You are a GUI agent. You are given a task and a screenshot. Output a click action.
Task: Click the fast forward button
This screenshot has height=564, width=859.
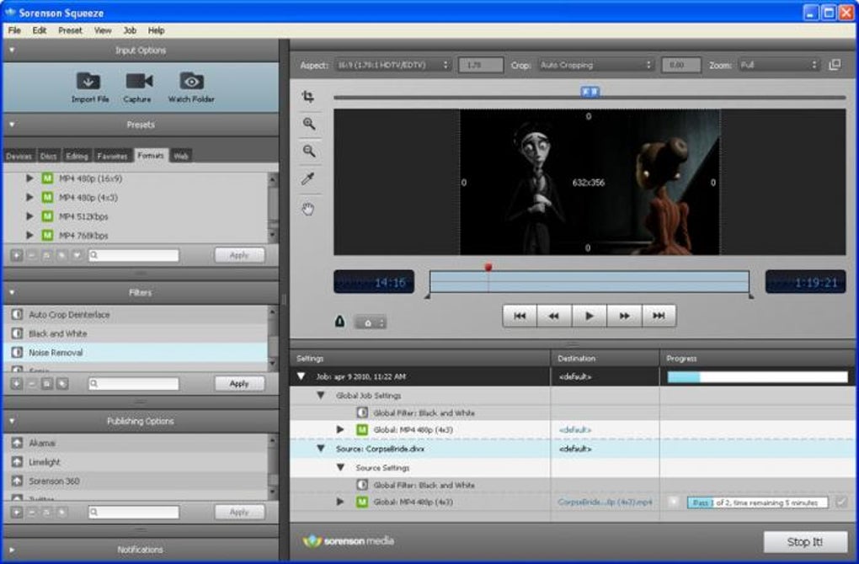click(x=624, y=316)
